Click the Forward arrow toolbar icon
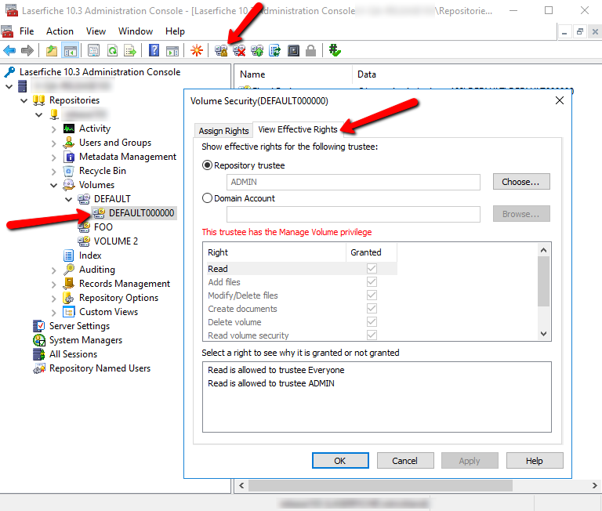This screenshot has height=511, width=602. pyautogui.click(x=27, y=50)
